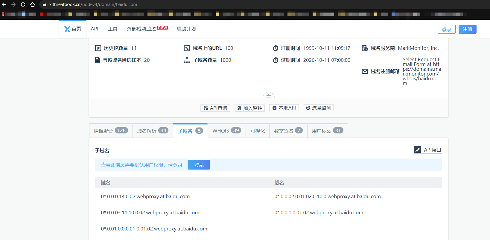Click 0*.0.0.03.11.10.0.02.webproxy.at.baidu.com

(x=150, y=213)
